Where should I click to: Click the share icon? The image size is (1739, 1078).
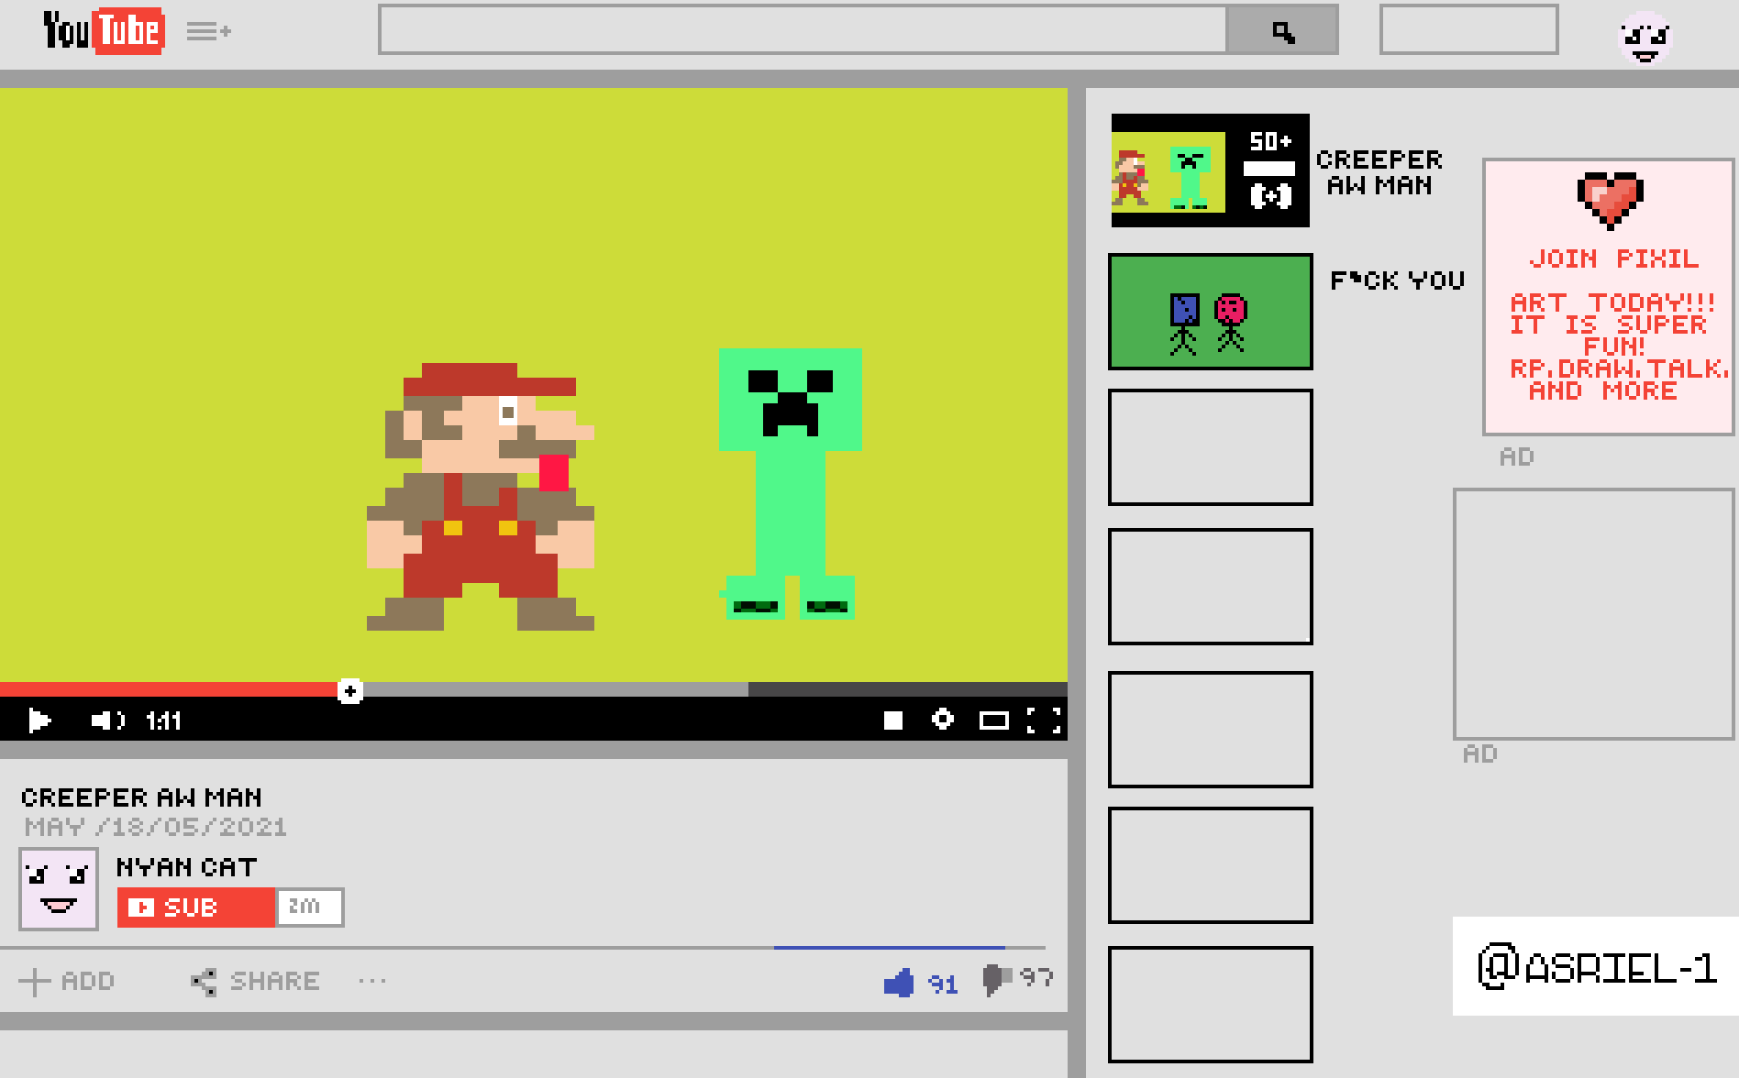click(x=204, y=982)
